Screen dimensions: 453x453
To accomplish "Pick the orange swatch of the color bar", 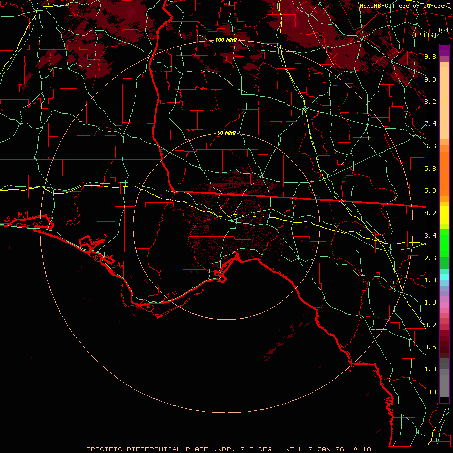I will 444,173.
